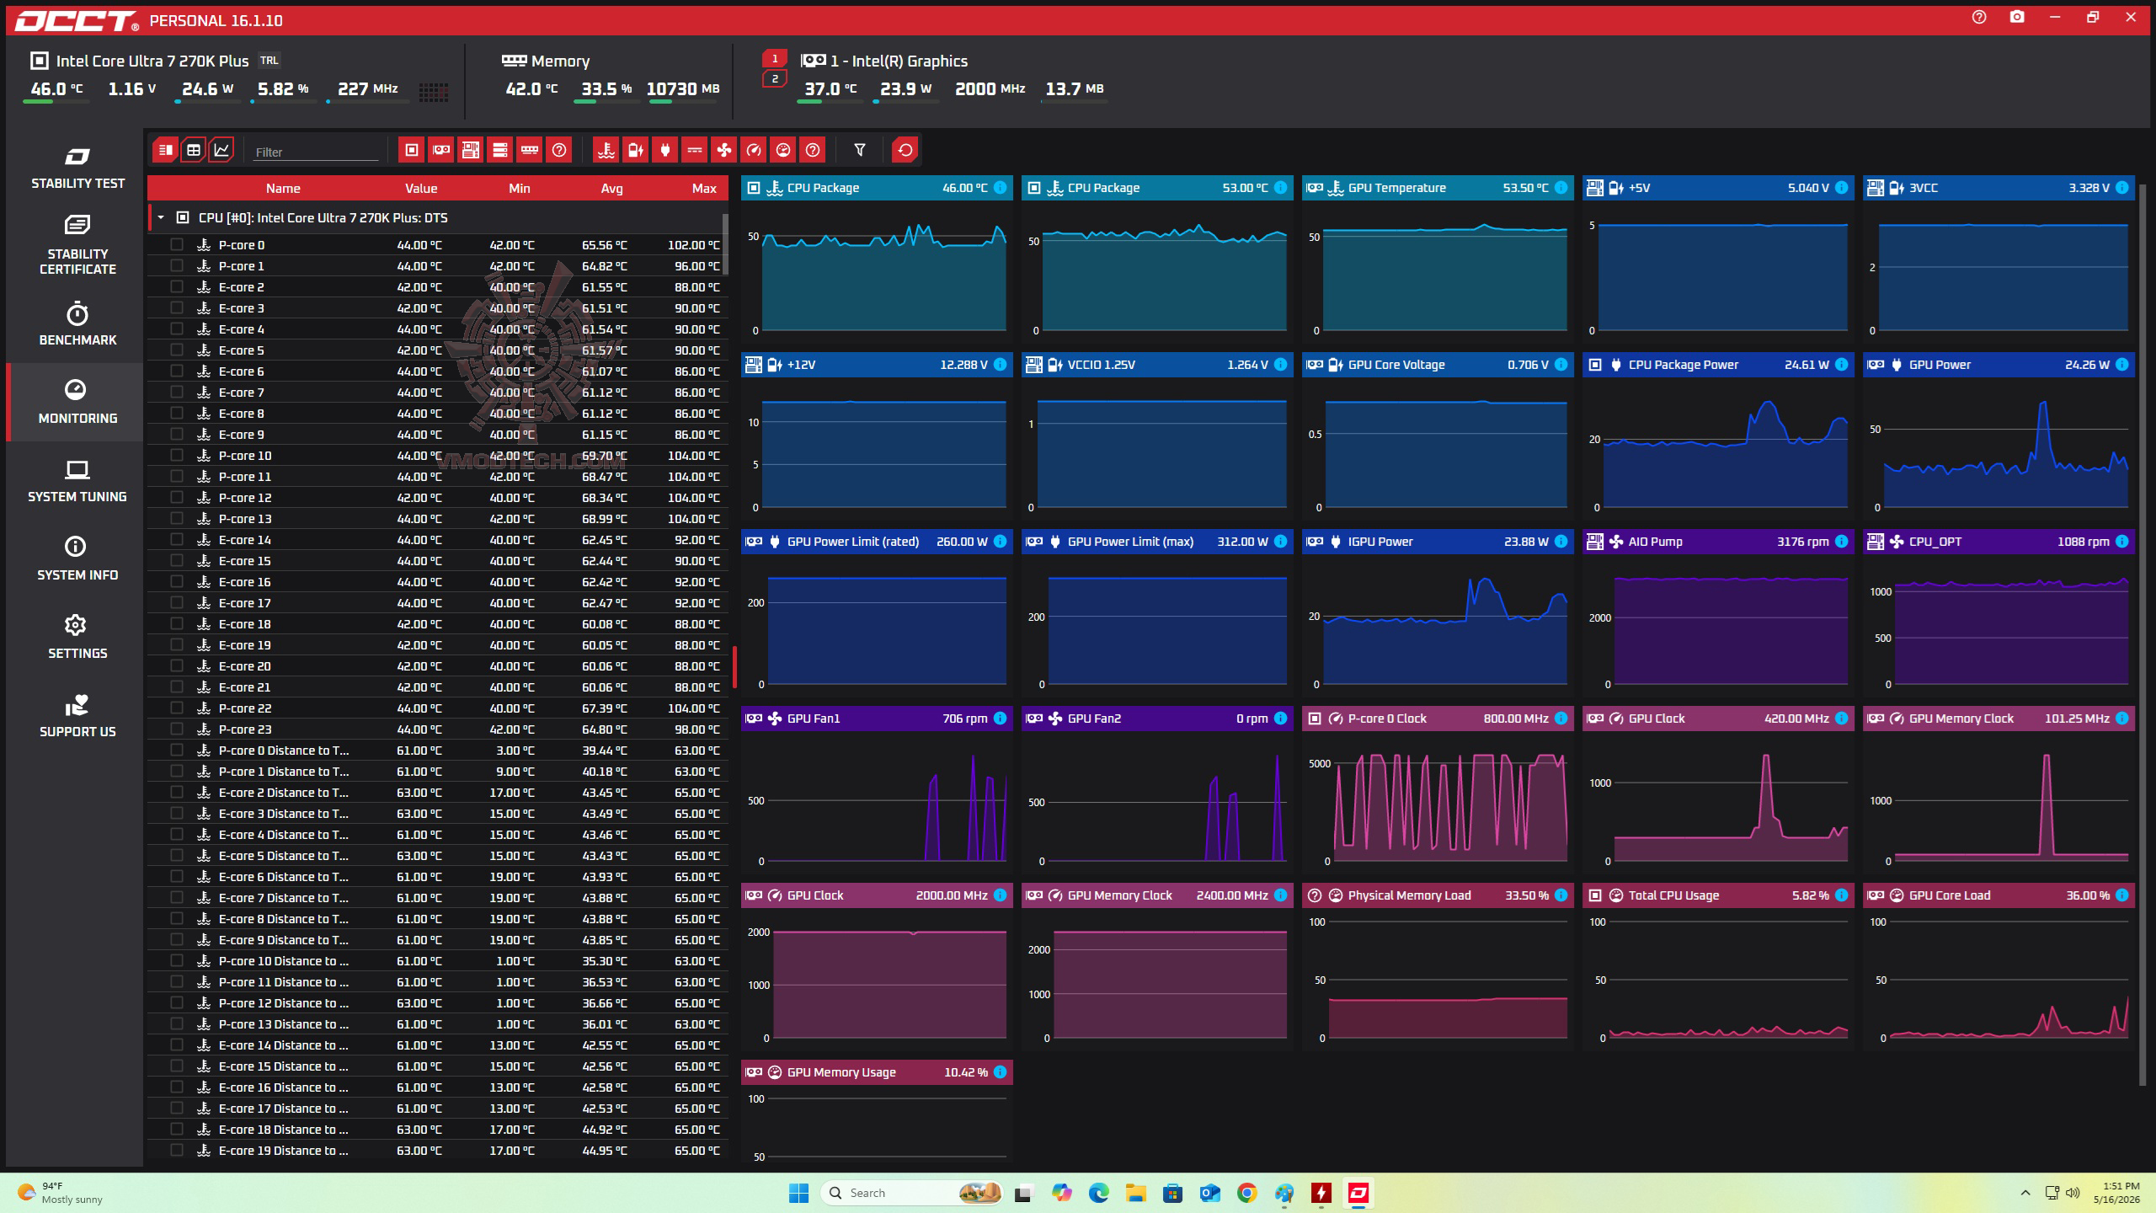This screenshot has width=2156, height=1213.
Task: Toggle the current type filter
Action: pos(694,150)
